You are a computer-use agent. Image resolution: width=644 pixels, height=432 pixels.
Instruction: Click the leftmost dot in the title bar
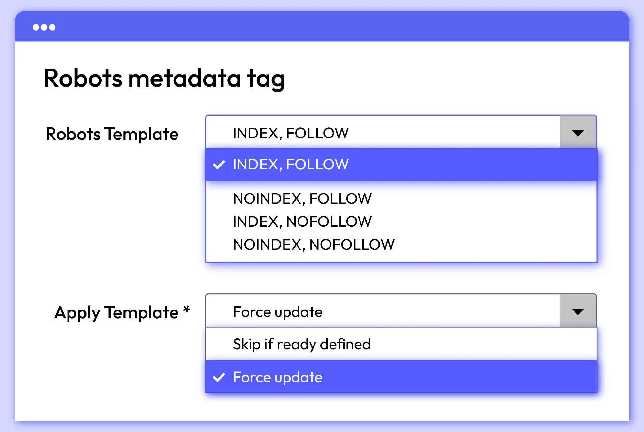pyautogui.click(x=36, y=27)
